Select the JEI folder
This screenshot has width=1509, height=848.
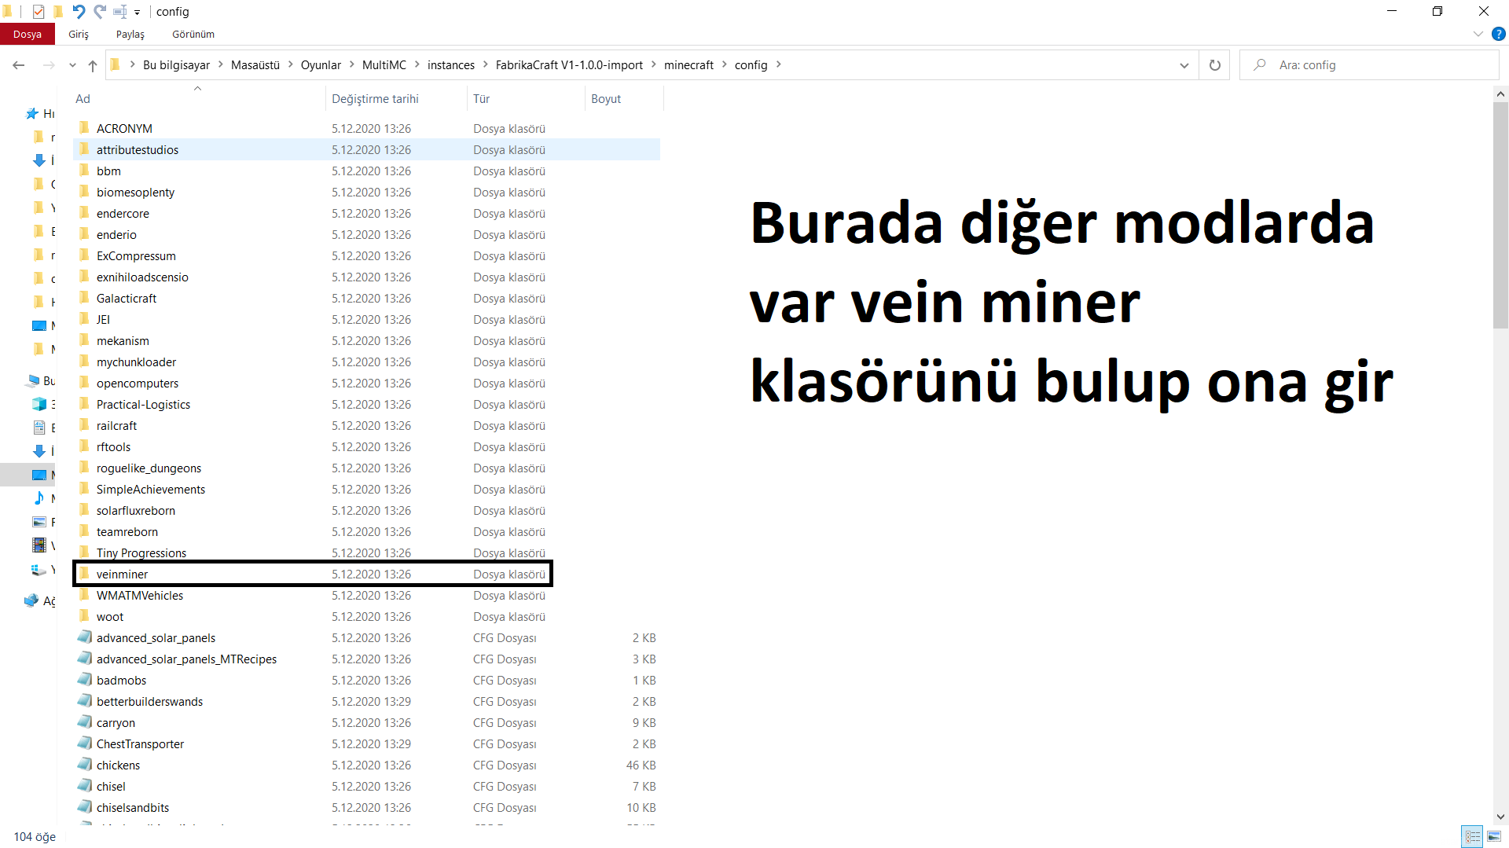(366, 319)
